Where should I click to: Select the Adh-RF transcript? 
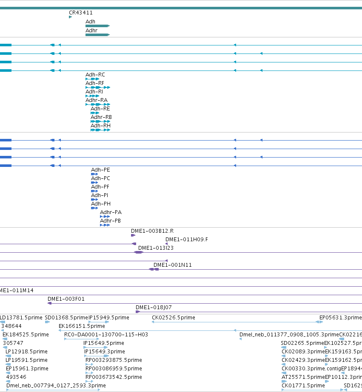coord(98,87)
